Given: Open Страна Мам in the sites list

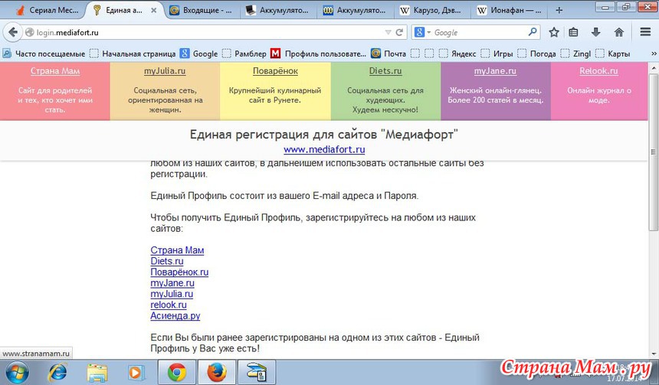Looking at the screenshot, I should click(x=177, y=250).
